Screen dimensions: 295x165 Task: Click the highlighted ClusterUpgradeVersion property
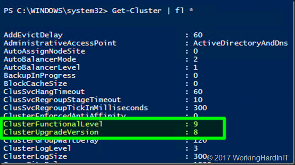tap(51, 132)
